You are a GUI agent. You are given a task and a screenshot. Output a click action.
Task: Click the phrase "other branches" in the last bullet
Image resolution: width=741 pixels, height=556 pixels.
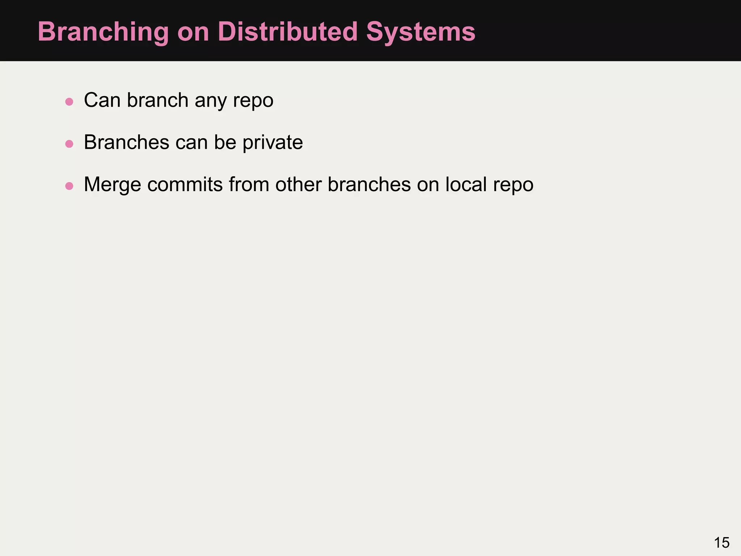point(343,184)
